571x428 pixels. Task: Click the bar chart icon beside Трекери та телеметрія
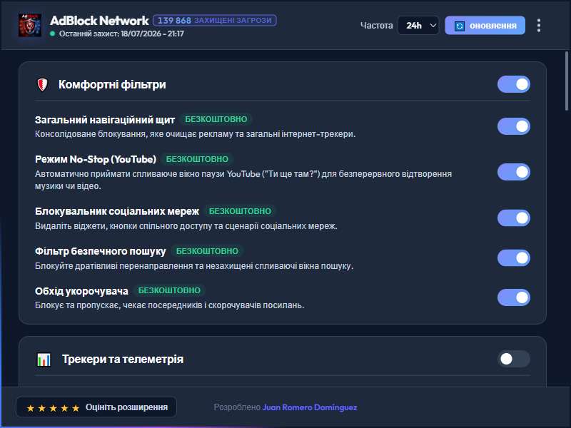[44, 360]
